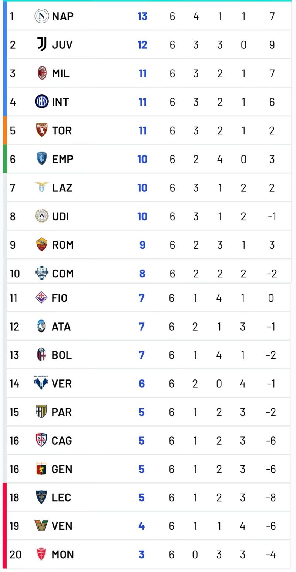The image size is (296, 572).
Task: Select the Lazio eagle crest
Action: [x=41, y=187]
